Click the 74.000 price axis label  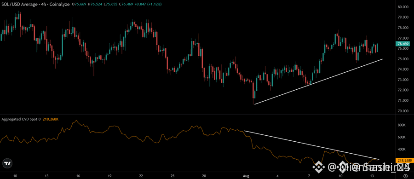point(403,69)
